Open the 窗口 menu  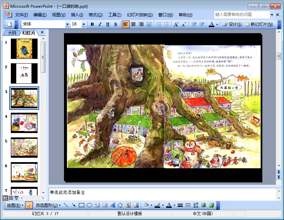pyautogui.click(x=166, y=15)
